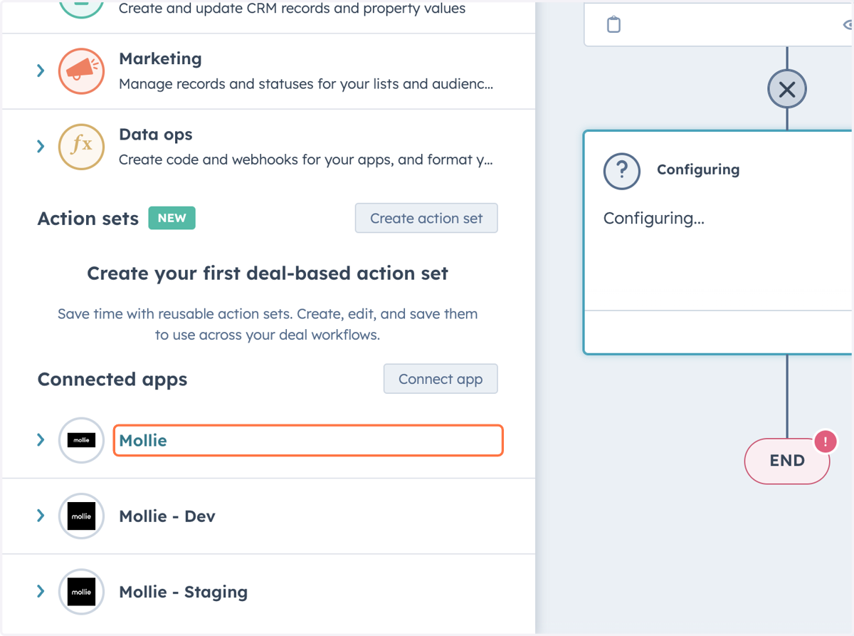The height and width of the screenshot is (636, 854).
Task: Click the Marketing megaphone icon
Action: click(x=81, y=71)
